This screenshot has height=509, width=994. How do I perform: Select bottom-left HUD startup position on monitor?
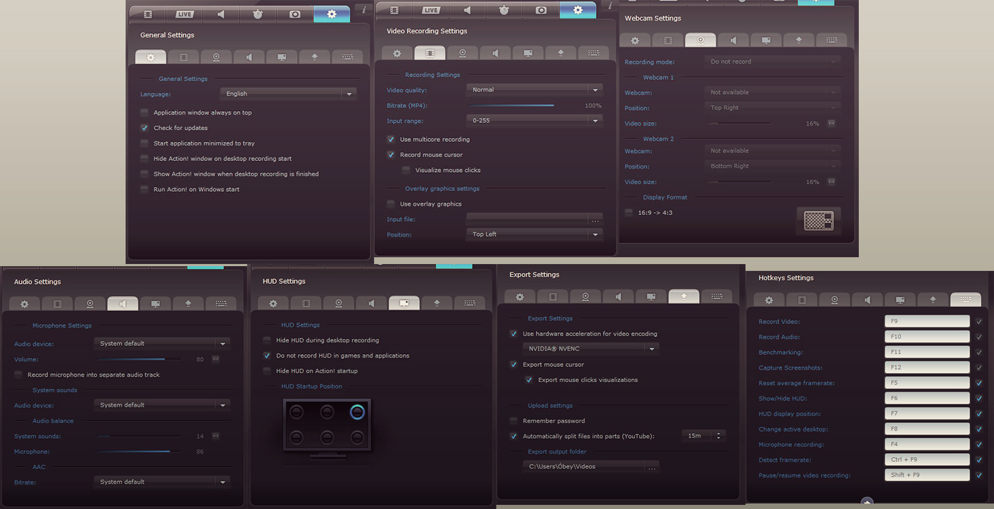(x=296, y=437)
